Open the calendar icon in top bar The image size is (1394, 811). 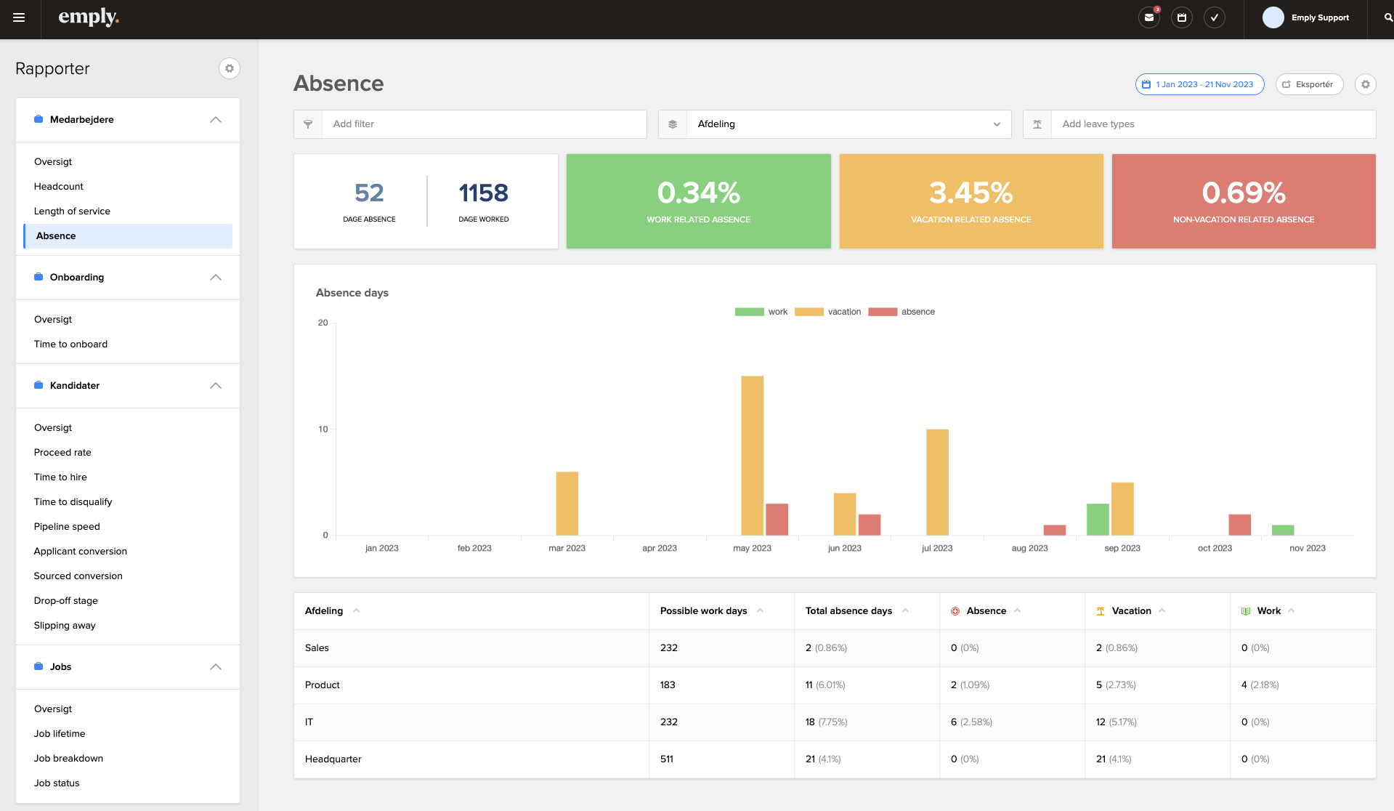pos(1181,18)
